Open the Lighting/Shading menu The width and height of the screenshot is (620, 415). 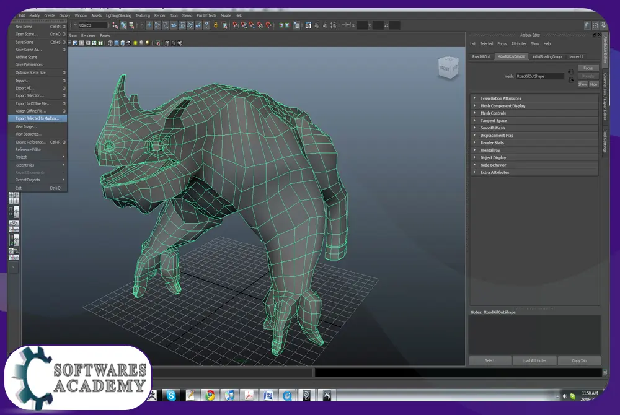[x=118, y=15]
